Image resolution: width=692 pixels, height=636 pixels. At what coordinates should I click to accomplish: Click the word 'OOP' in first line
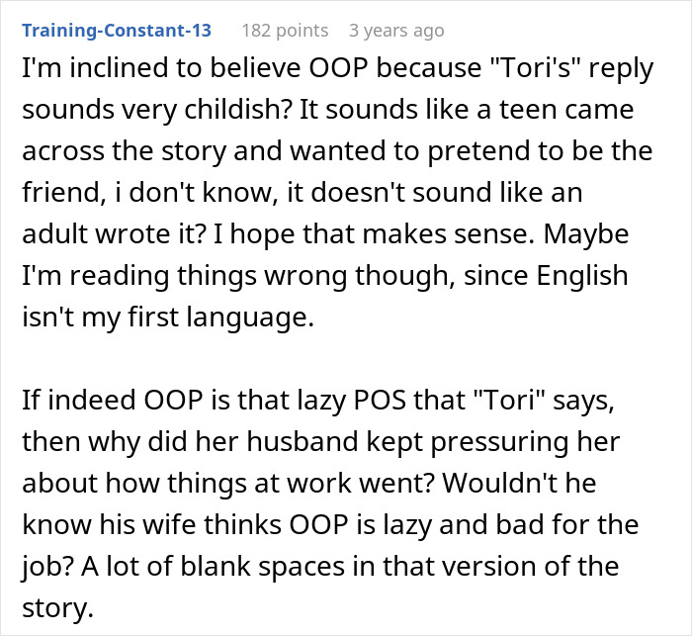pyautogui.click(x=338, y=68)
